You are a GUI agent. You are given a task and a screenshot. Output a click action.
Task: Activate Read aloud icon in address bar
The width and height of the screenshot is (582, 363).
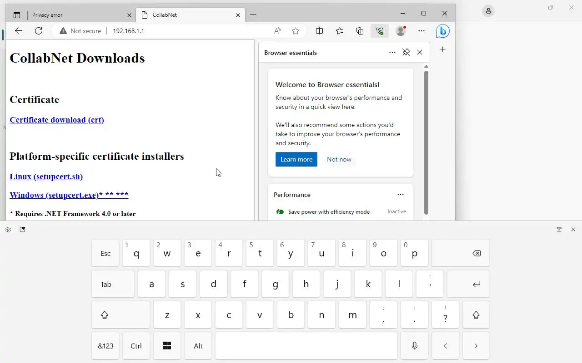click(277, 31)
